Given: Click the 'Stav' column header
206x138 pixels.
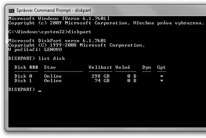Looking at the screenshot, I should (50, 67).
